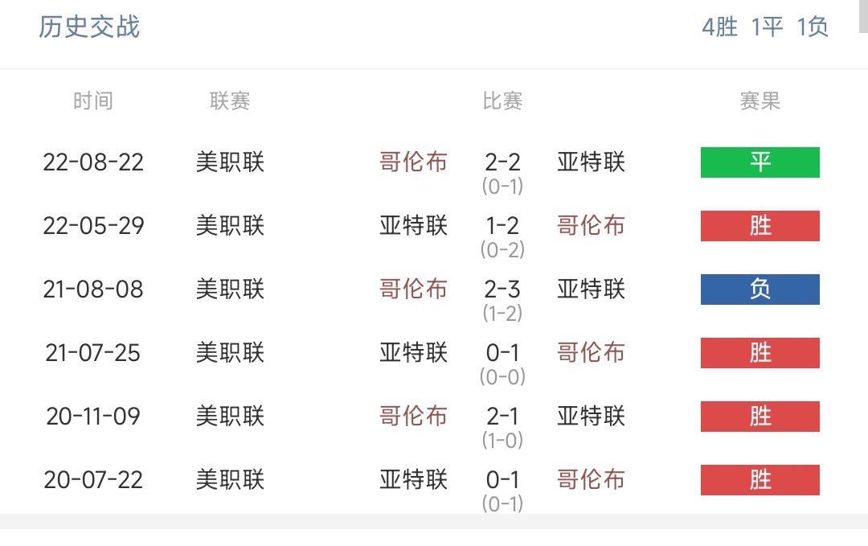This screenshot has height=546, width=868.
Task: Click the 时间 column header
Action: (x=93, y=101)
